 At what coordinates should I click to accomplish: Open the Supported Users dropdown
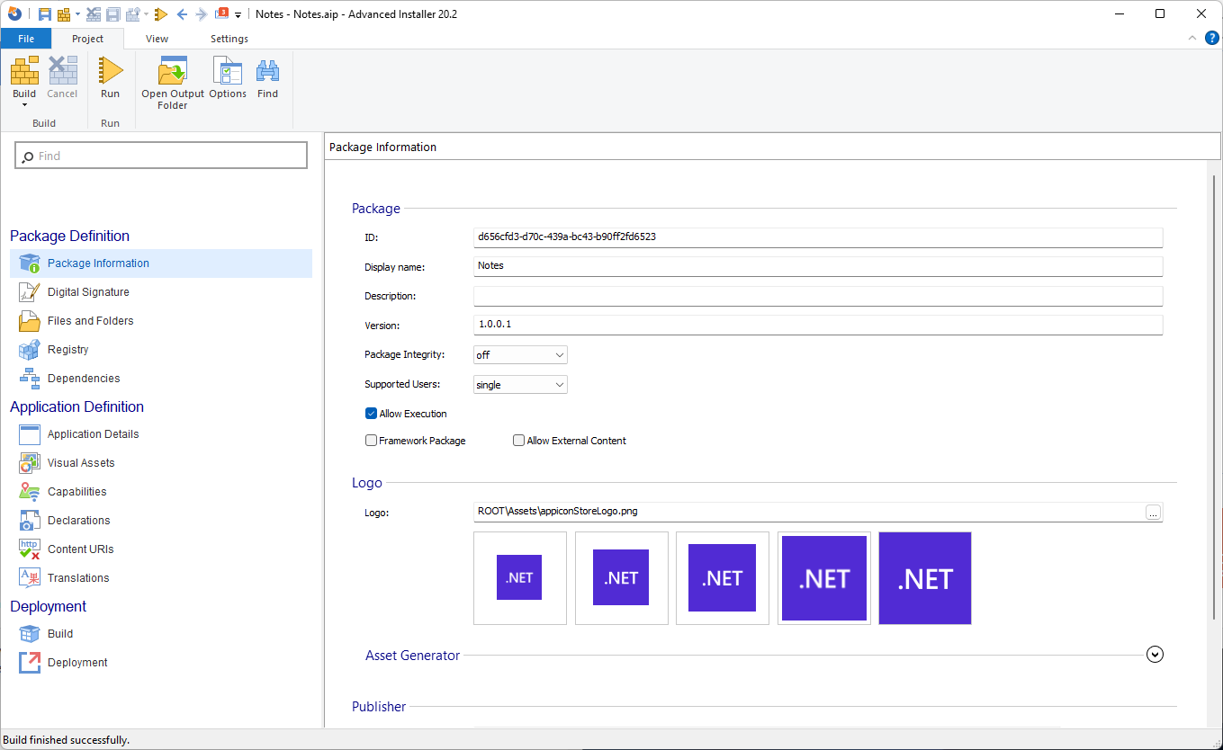520,385
